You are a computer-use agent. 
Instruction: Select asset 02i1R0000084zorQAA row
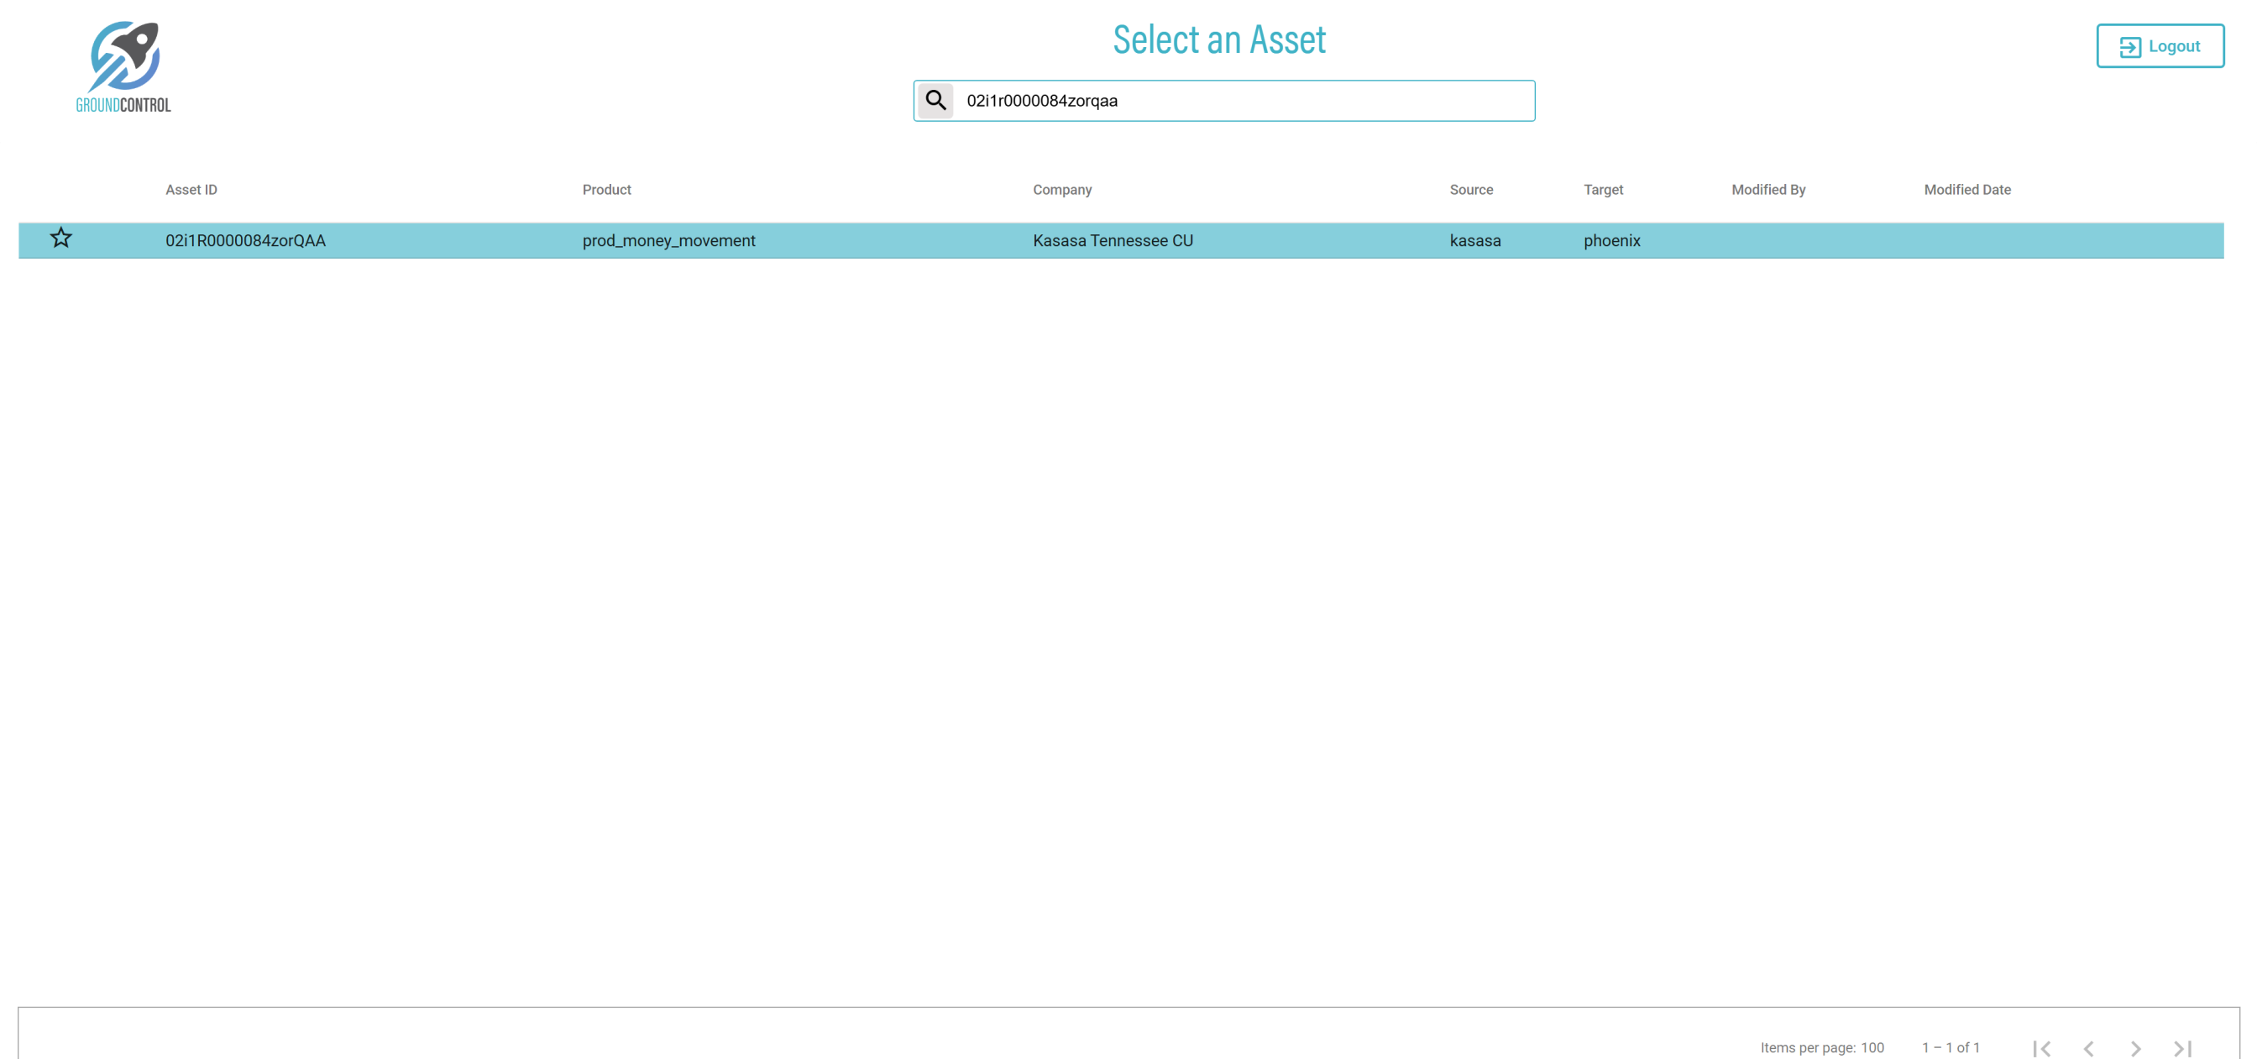(x=245, y=241)
